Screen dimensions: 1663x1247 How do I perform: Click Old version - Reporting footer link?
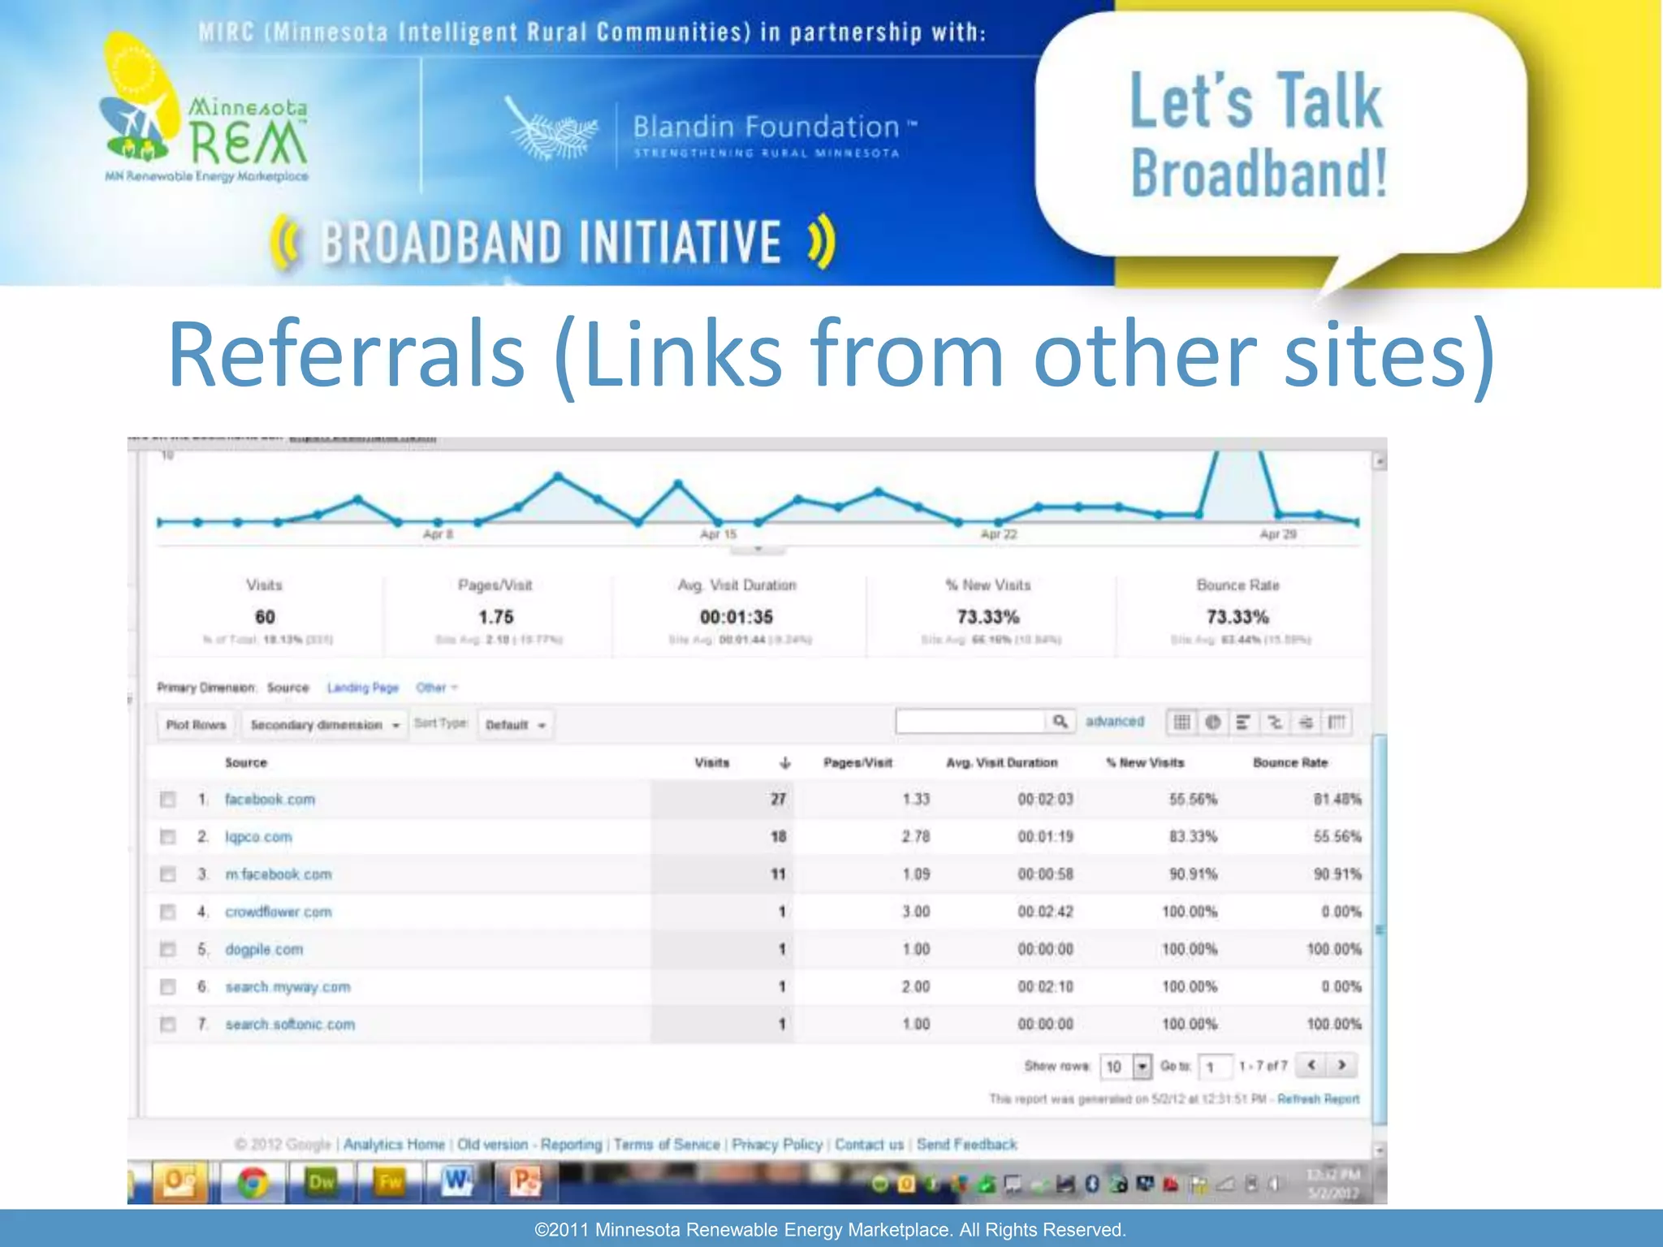pyautogui.click(x=529, y=1145)
